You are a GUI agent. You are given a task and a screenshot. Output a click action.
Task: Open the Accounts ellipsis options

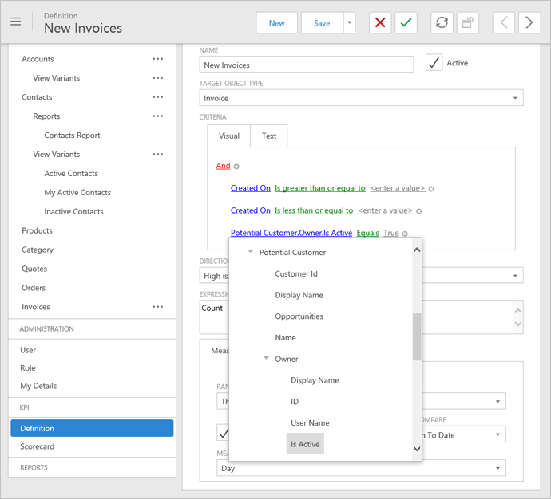pyautogui.click(x=158, y=59)
